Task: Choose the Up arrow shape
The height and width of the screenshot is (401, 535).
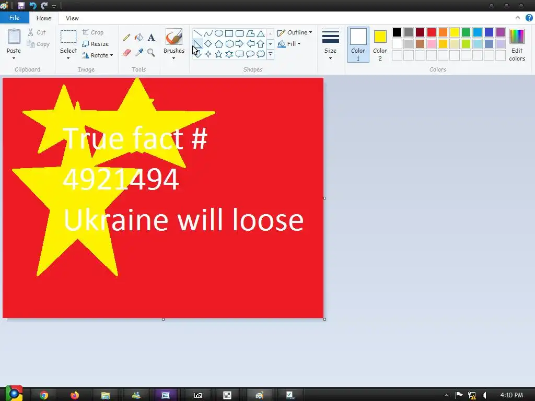Action: (x=261, y=44)
